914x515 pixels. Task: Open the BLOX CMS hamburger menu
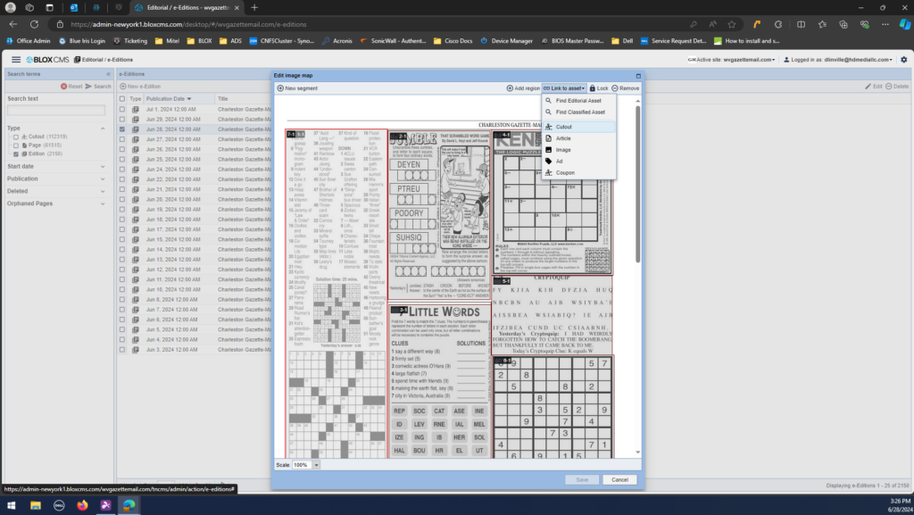click(x=16, y=59)
